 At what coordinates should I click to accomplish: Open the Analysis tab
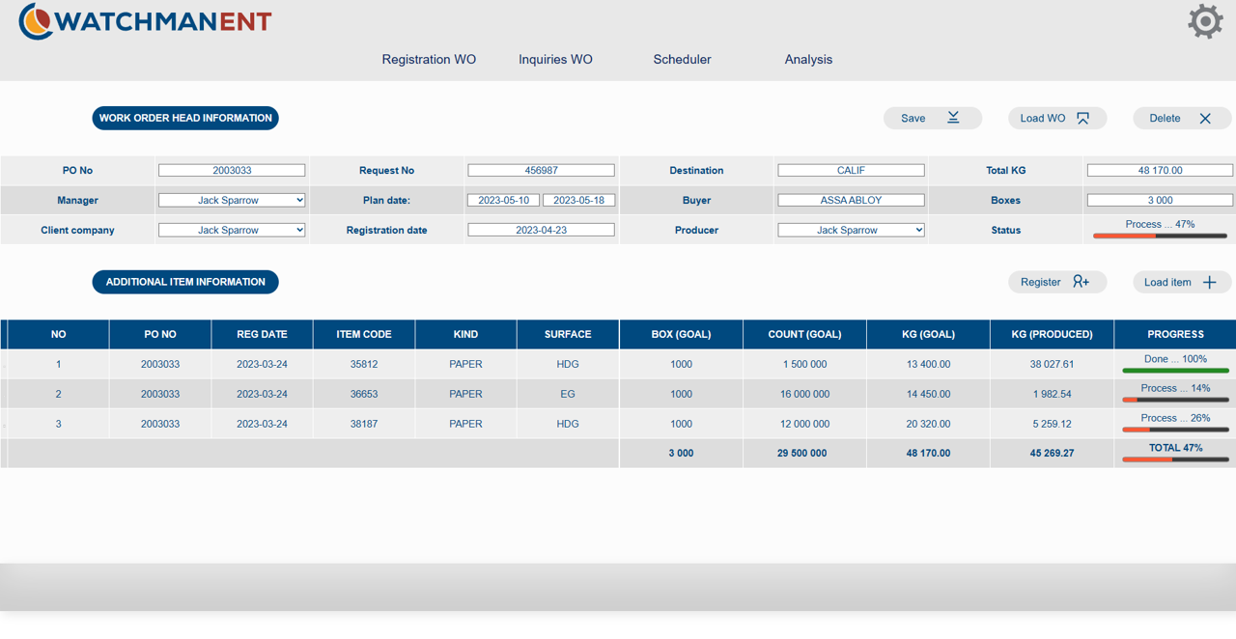[x=808, y=59]
